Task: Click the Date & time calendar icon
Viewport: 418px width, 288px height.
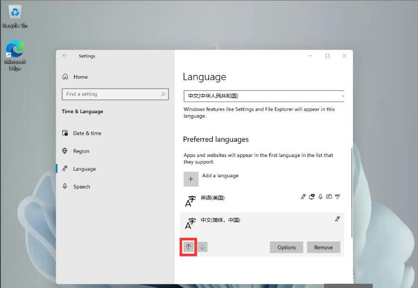Action: (65, 133)
